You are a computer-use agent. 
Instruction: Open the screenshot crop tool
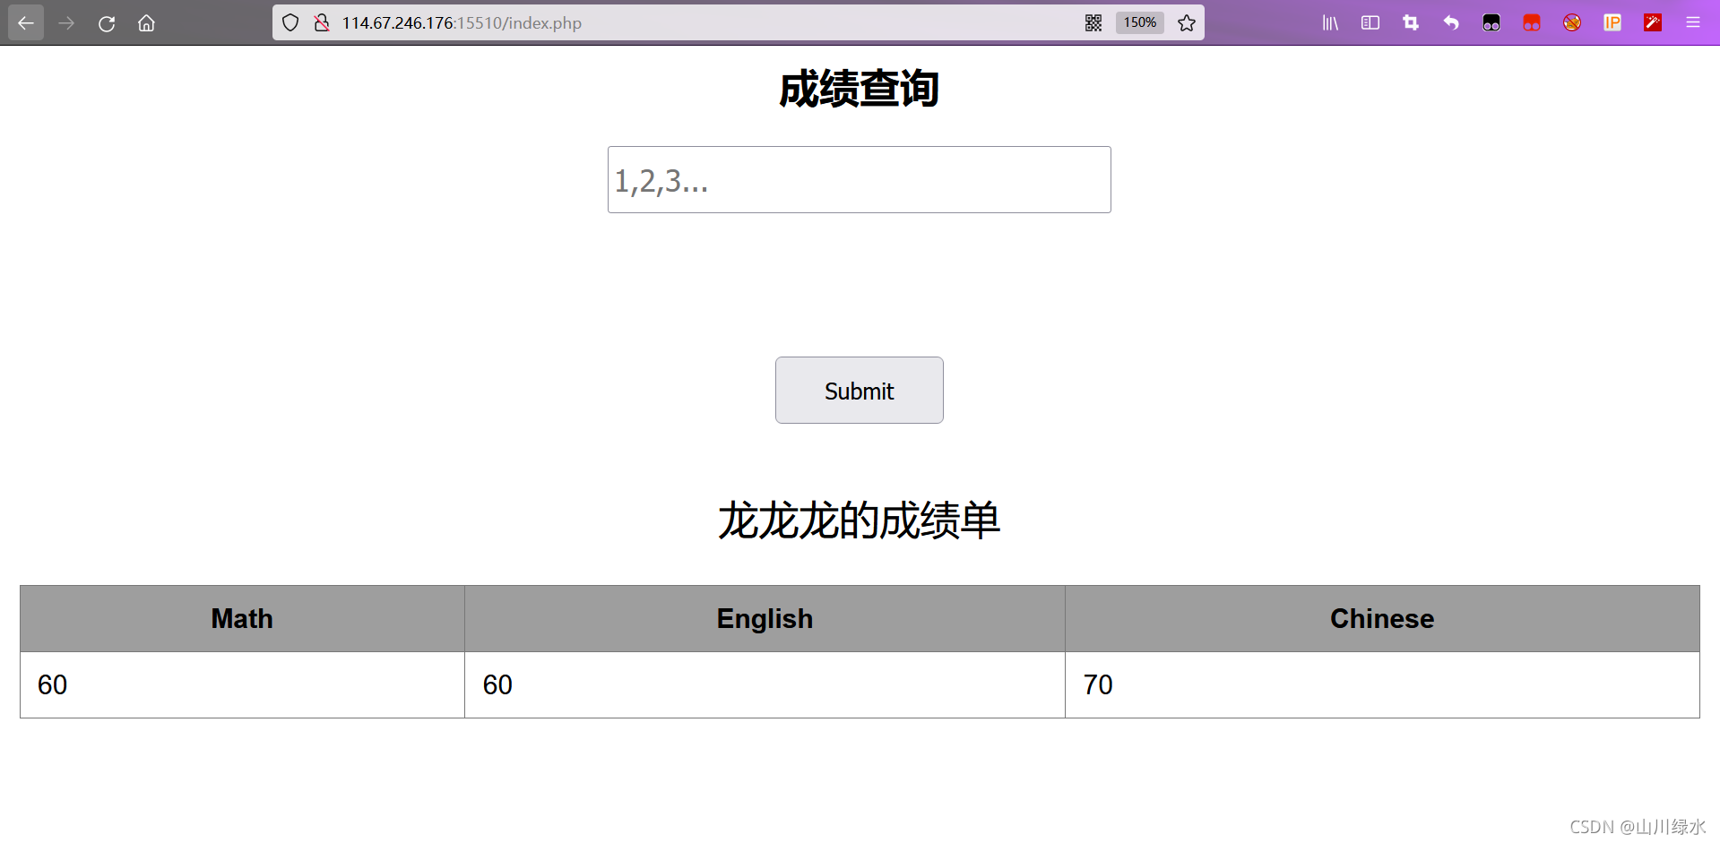1411,23
